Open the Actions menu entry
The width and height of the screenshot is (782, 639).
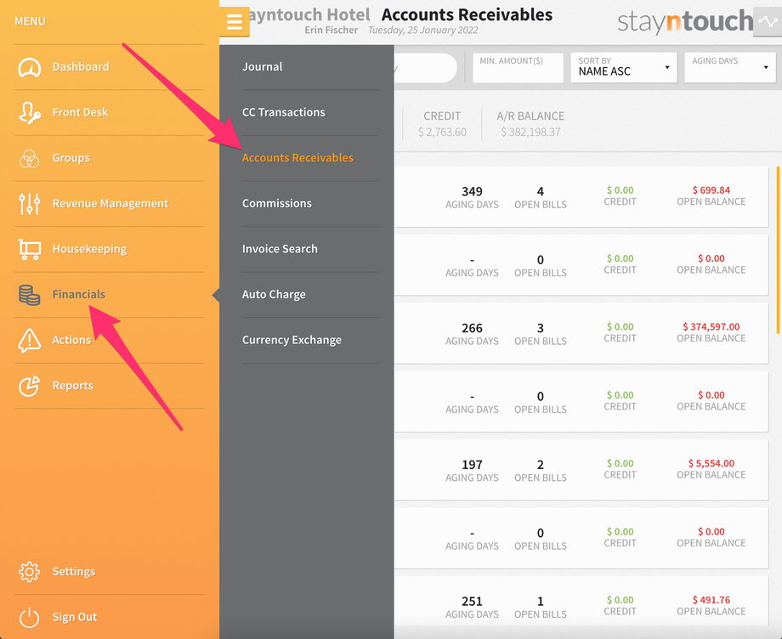(71, 340)
